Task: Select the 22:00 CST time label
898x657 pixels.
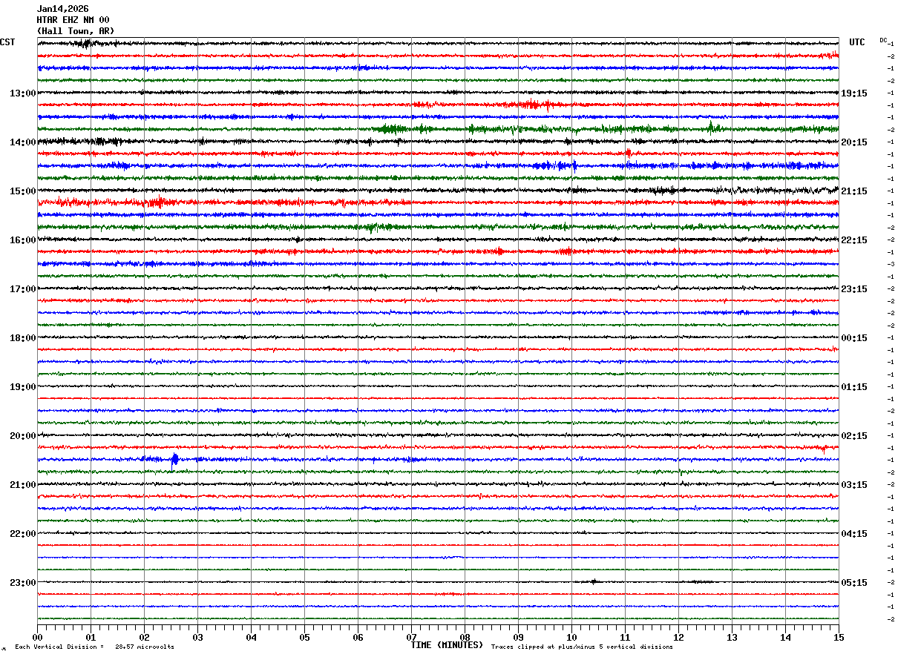Action: click(22, 534)
